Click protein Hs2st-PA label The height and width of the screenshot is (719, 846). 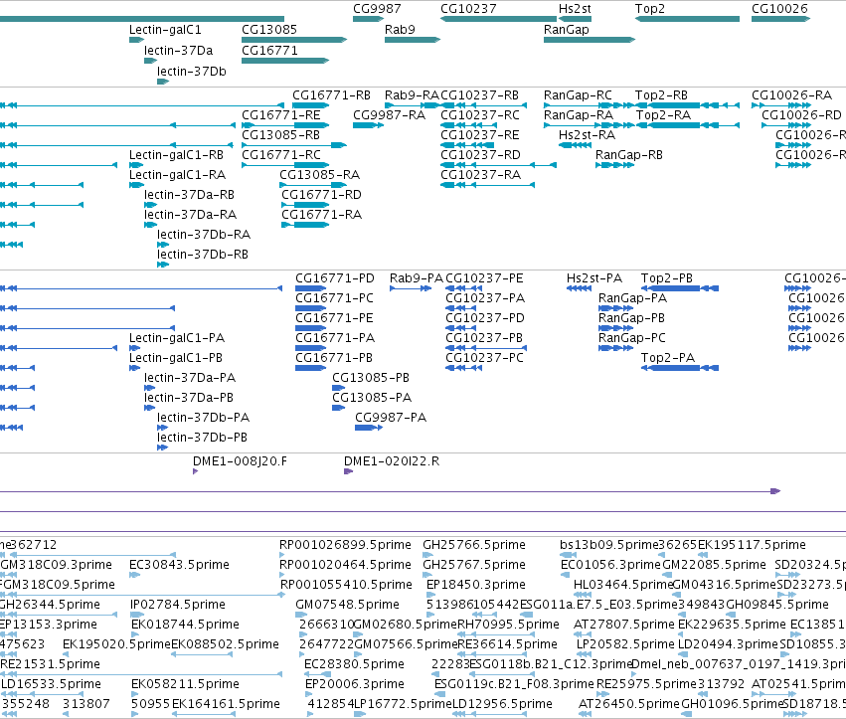(x=594, y=278)
